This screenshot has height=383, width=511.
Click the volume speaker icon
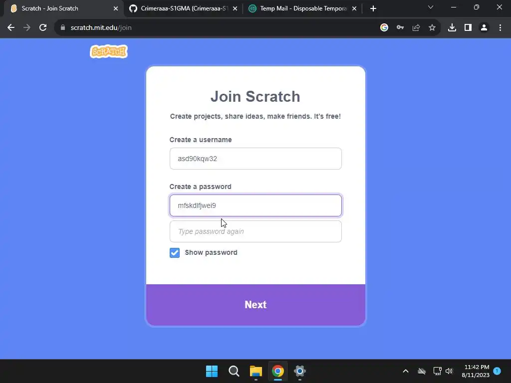click(449, 371)
